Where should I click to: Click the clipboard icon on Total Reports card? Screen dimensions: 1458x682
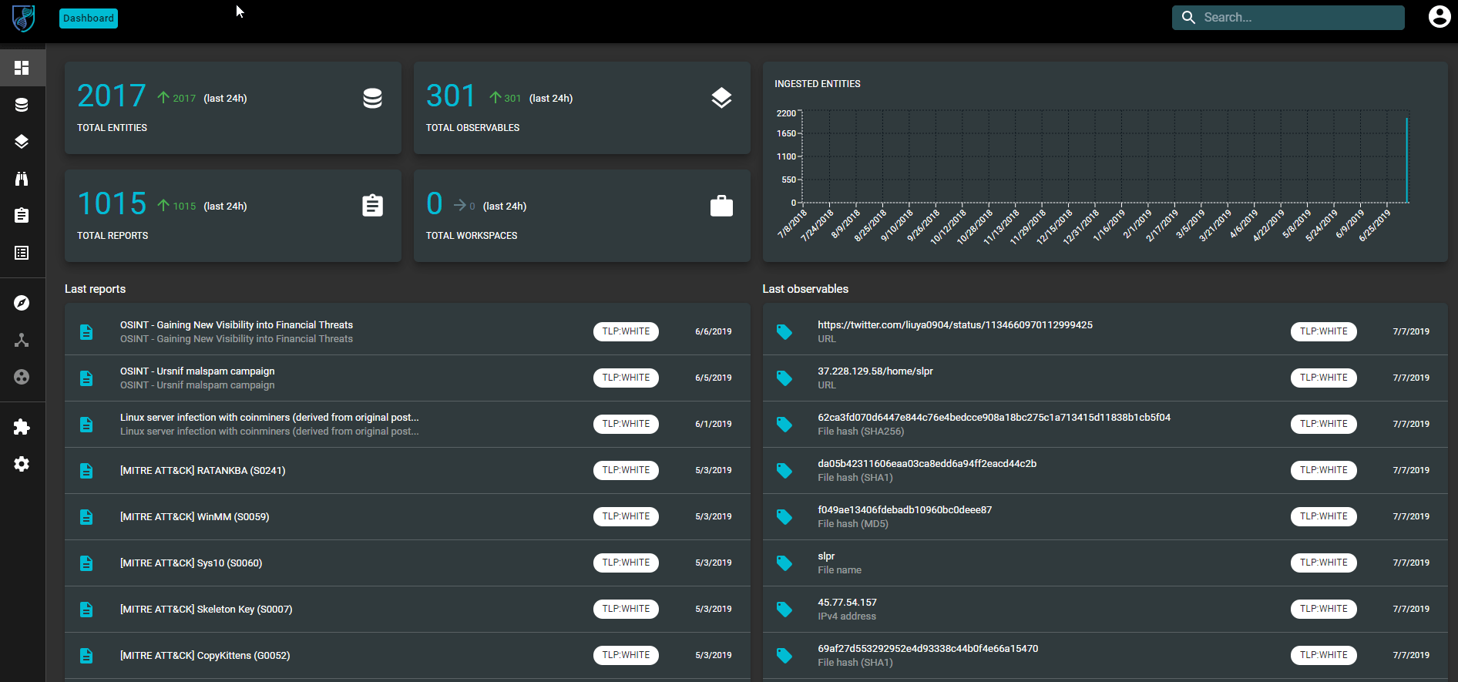click(372, 206)
